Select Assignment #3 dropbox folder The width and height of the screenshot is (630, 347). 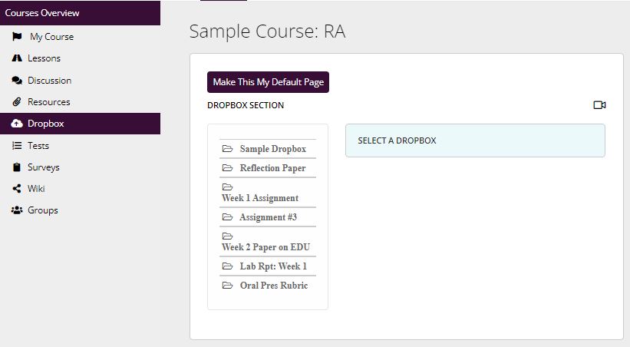click(x=268, y=217)
